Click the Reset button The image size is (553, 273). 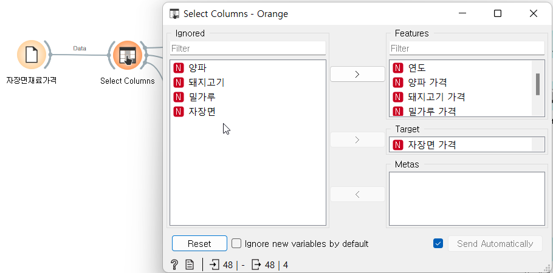199,243
